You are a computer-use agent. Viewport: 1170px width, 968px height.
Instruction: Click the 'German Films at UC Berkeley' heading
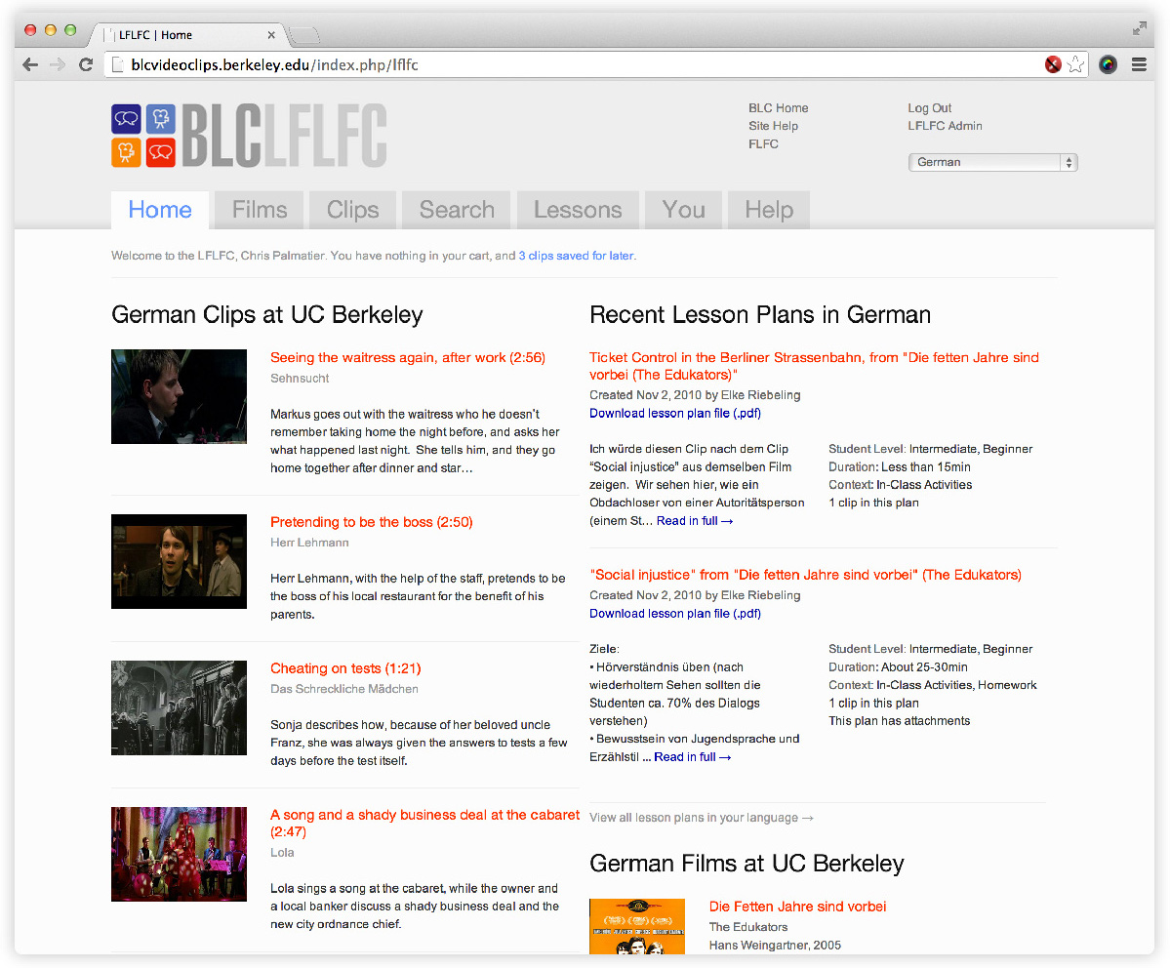746,864
